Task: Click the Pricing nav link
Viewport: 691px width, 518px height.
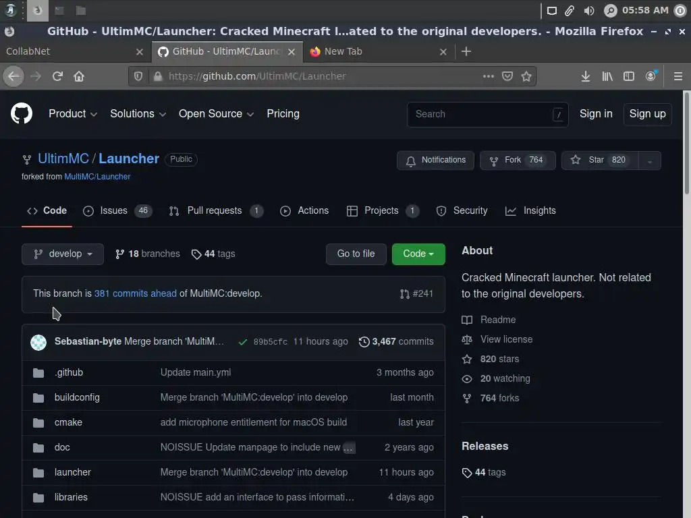Action: 283,113
